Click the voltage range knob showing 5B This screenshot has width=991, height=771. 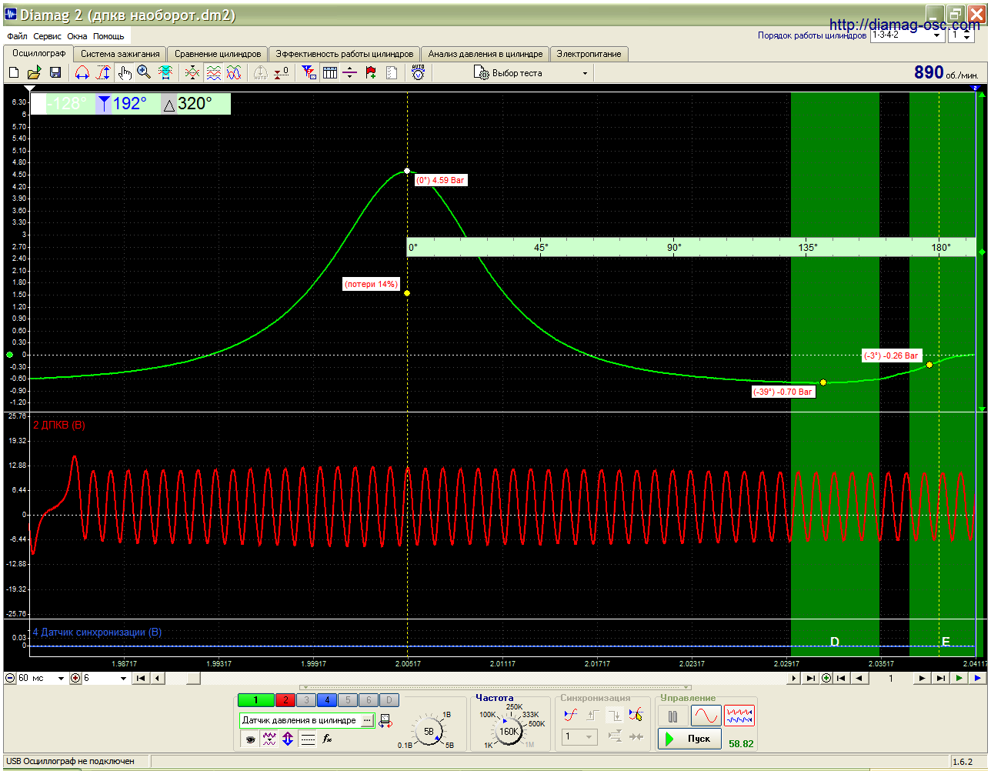click(x=429, y=732)
